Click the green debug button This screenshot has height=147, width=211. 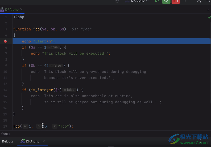point(166,1)
